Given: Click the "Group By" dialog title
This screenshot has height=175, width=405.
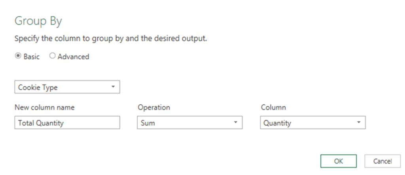Looking at the screenshot, I should [x=38, y=21].
